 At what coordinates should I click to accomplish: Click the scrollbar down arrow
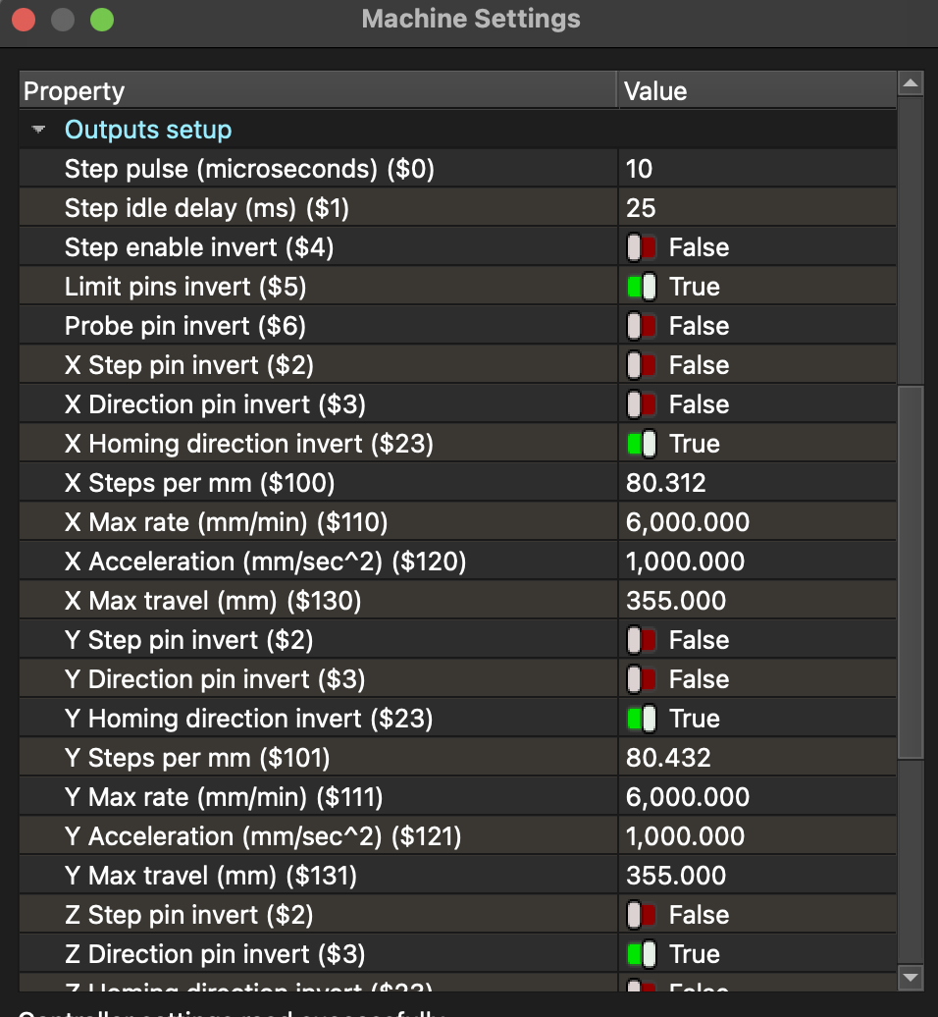[911, 977]
